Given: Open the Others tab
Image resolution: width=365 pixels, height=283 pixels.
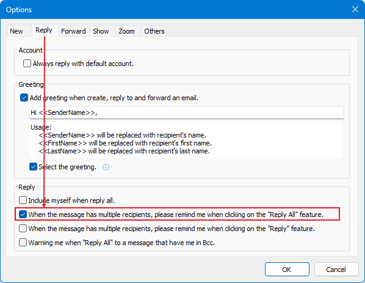Looking at the screenshot, I should pyautogui.click(x=154, y=31).
